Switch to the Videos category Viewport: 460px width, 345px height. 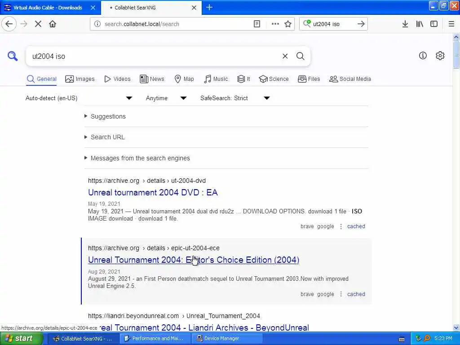(117, 79)
